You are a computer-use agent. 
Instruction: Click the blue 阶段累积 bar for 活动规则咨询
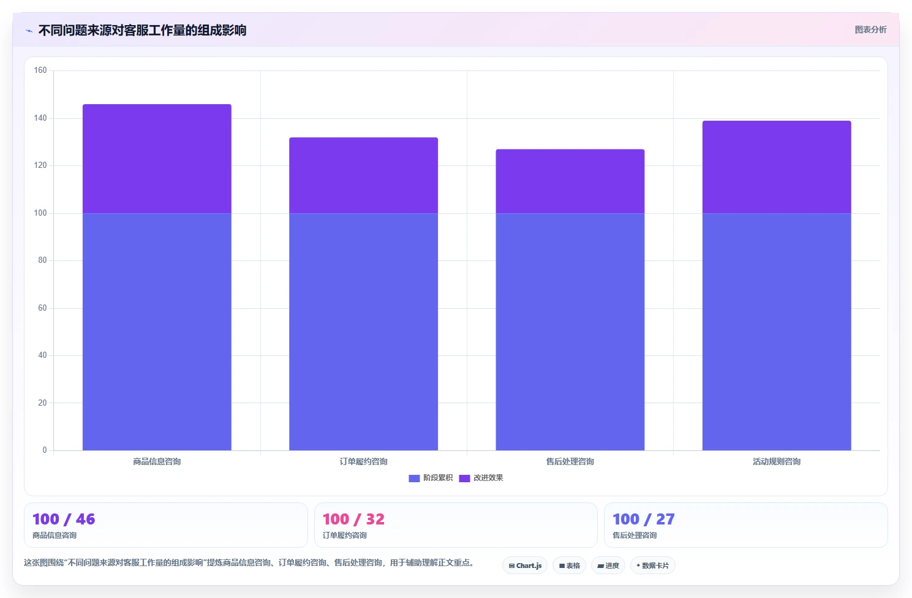click(777, 331)
